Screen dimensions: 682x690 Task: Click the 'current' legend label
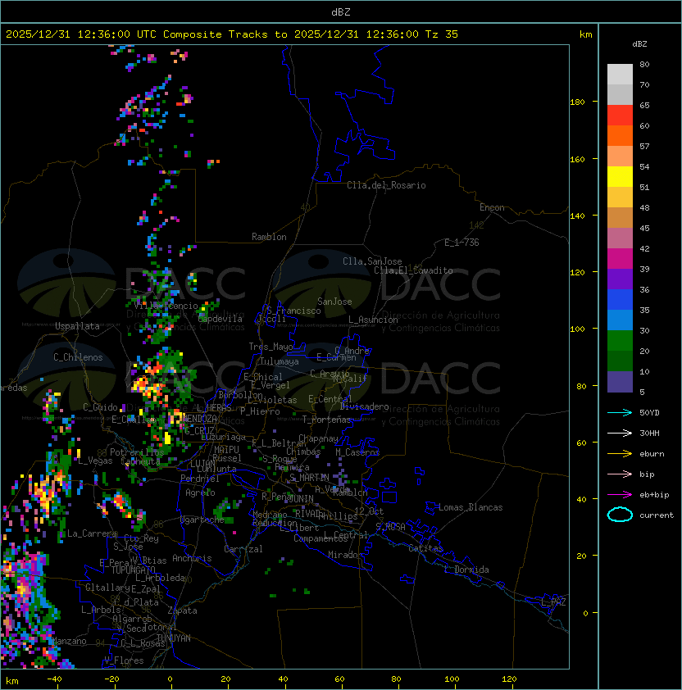[x=657, y=515]
